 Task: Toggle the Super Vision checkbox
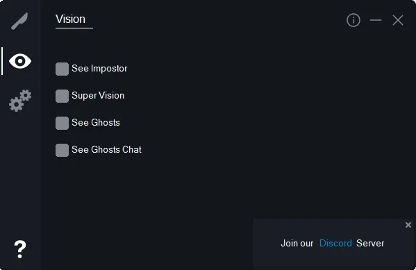(62, 96)
